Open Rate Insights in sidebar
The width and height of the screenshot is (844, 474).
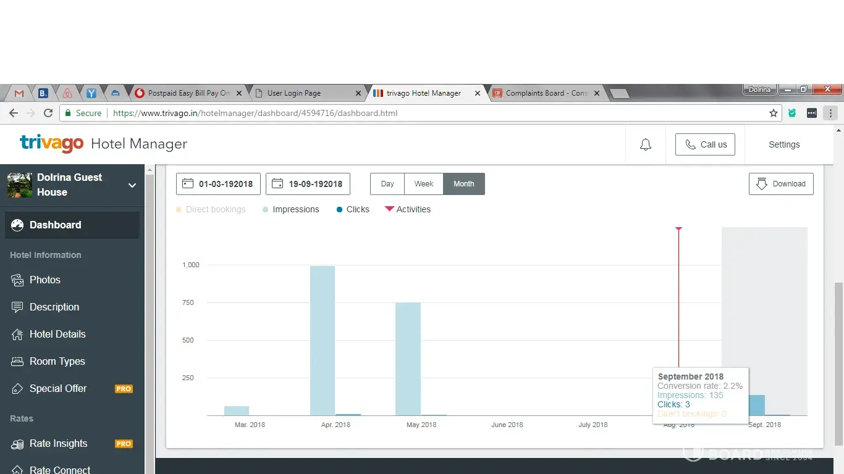58,443
